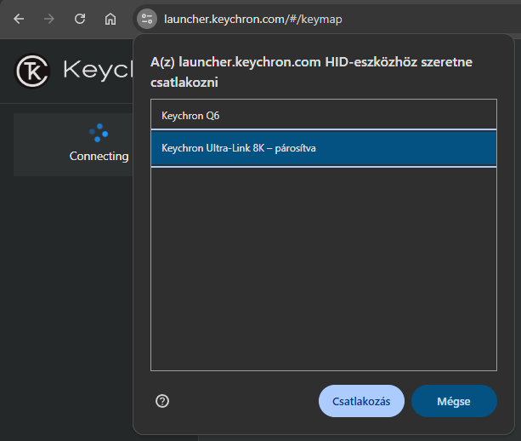This screenshot has height=441, width=521.
Task: Cancel with the Mégse button
Action: click(x=454, y=401)
